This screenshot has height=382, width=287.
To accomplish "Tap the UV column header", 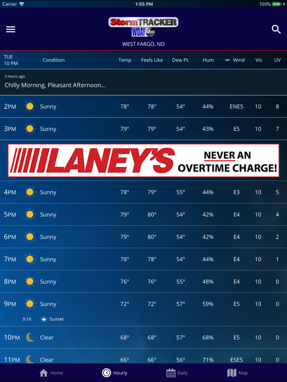I will (x=277, y=60).
